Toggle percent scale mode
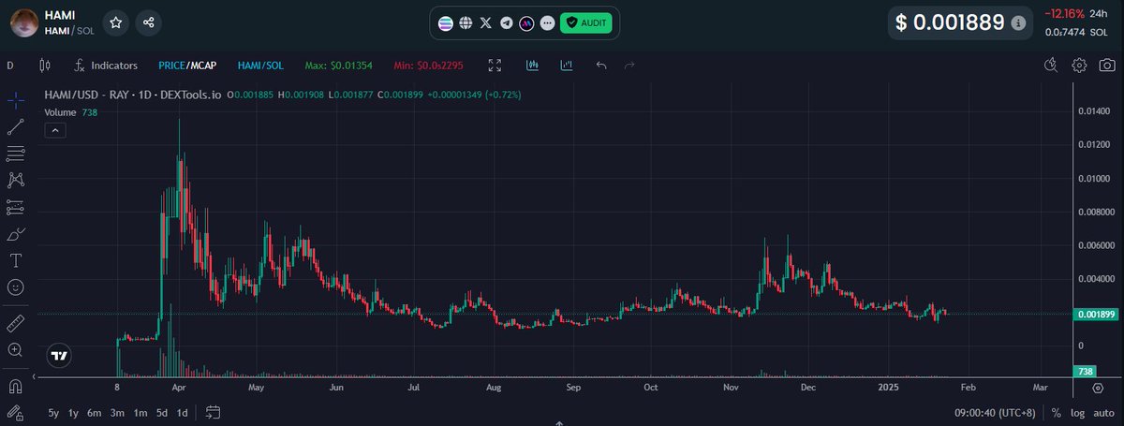 pos(1057,412)
